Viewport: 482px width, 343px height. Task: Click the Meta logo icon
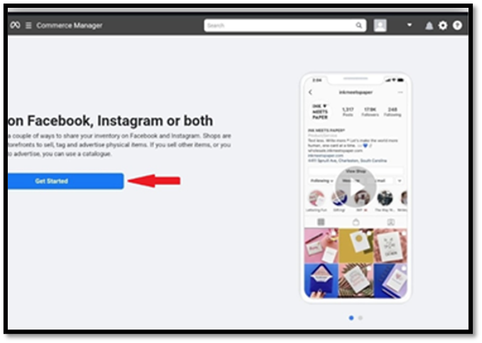(x=15, y=25)
